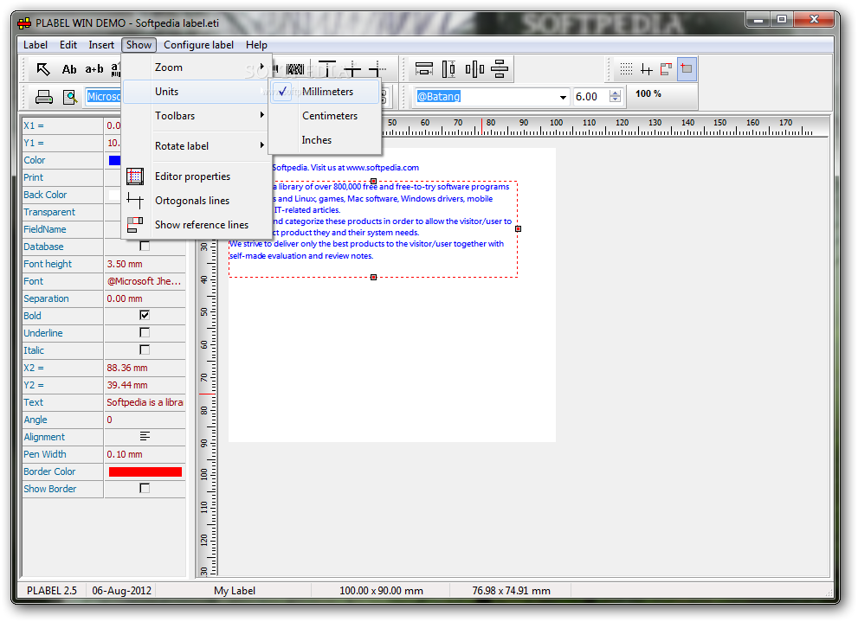This screenshot has width=858, height=622.
Task: Click the highlighted label border toolbar icon
Action: (x=687, y=69)
